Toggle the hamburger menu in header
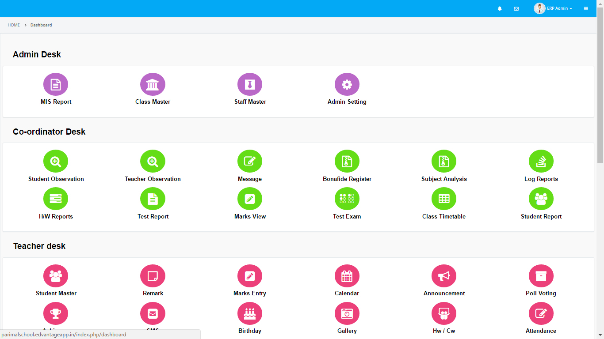This screenshot has height=339, width=604. [586, 8]
